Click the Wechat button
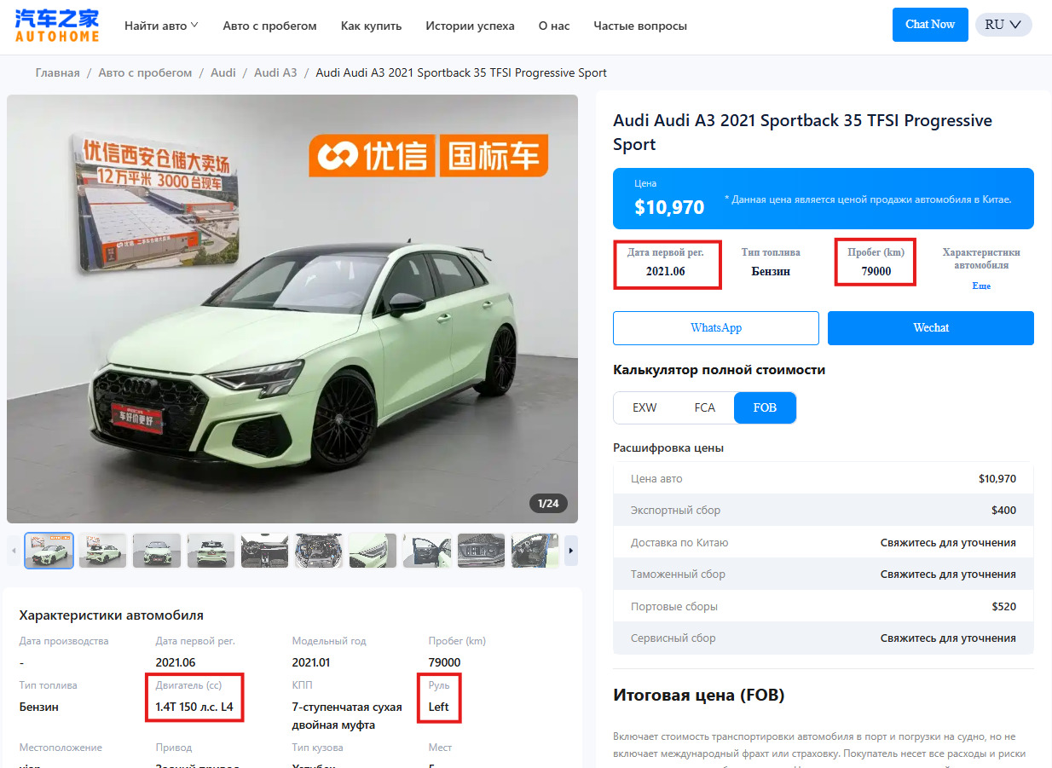The height and width of the screenshot is (768, 1052). (x=931, y=328)
